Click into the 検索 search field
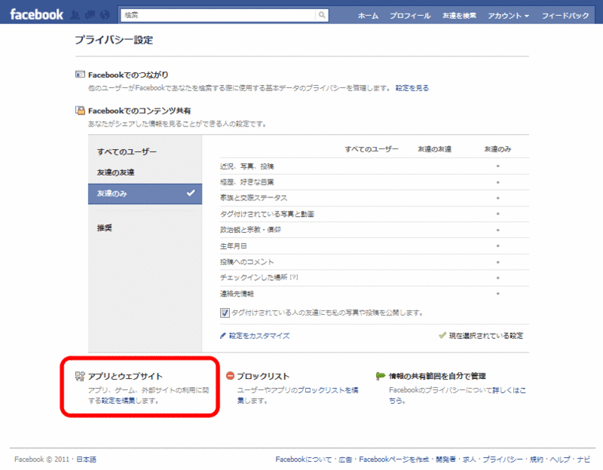603x470 pixels. pos(218,15)
